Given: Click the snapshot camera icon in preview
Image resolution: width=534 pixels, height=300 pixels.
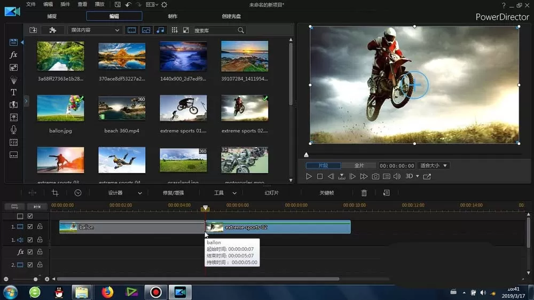Looking at the screenshot, I should 375,176.
